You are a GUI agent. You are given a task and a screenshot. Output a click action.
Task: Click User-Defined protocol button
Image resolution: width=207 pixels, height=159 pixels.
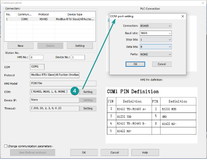tap(33, 152)
